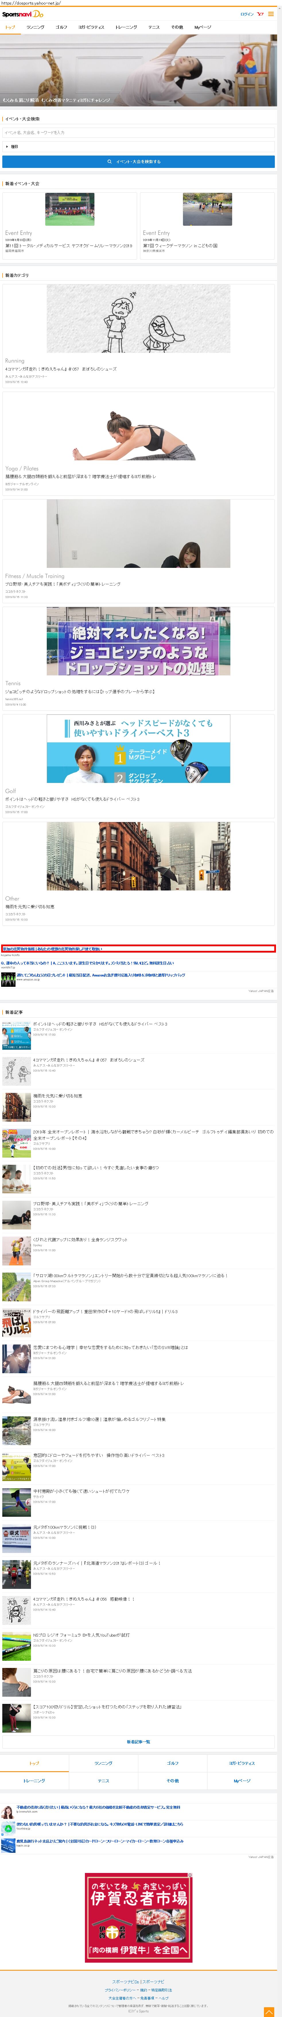This screenshot has height=2017, width=282.
Task: Open the Tennis drop shot article image
Action: click(x=138, y=641)
